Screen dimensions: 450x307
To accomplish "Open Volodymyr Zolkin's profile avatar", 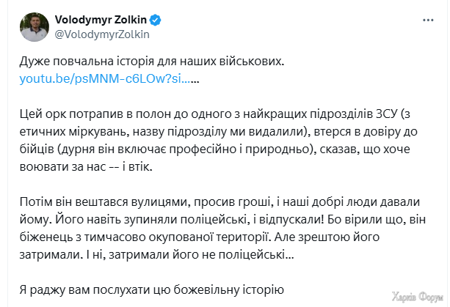I will coord(35,27).
